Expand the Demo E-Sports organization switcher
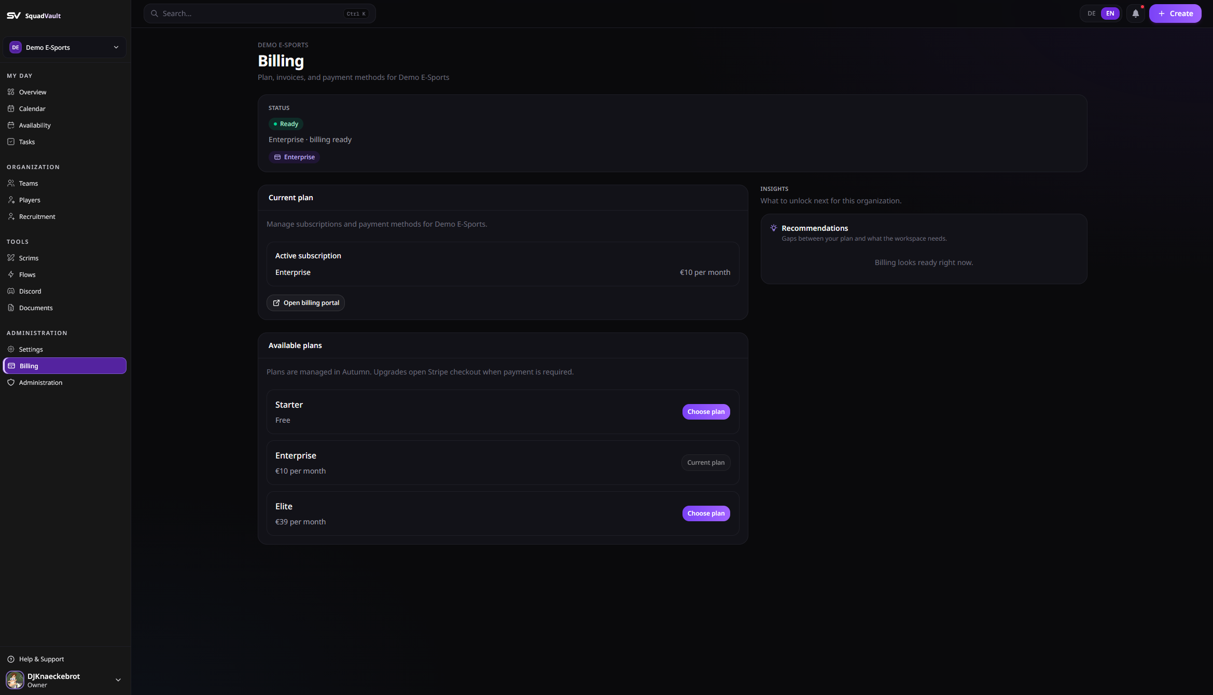The width and height of the screenshot is (1213, 695). click(65, 47)
